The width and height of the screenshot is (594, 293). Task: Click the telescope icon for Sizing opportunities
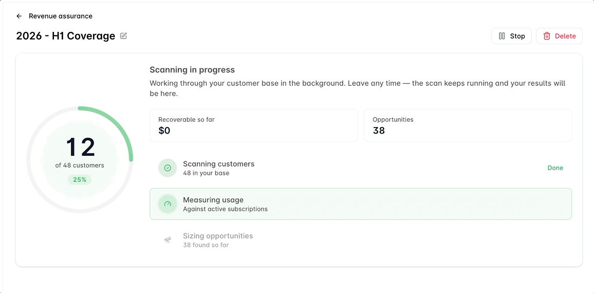[168, 240]
